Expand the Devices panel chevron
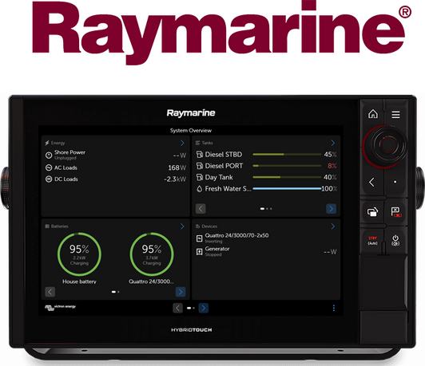The height and width of the screenshot is (366, 425). coord(333,226)
